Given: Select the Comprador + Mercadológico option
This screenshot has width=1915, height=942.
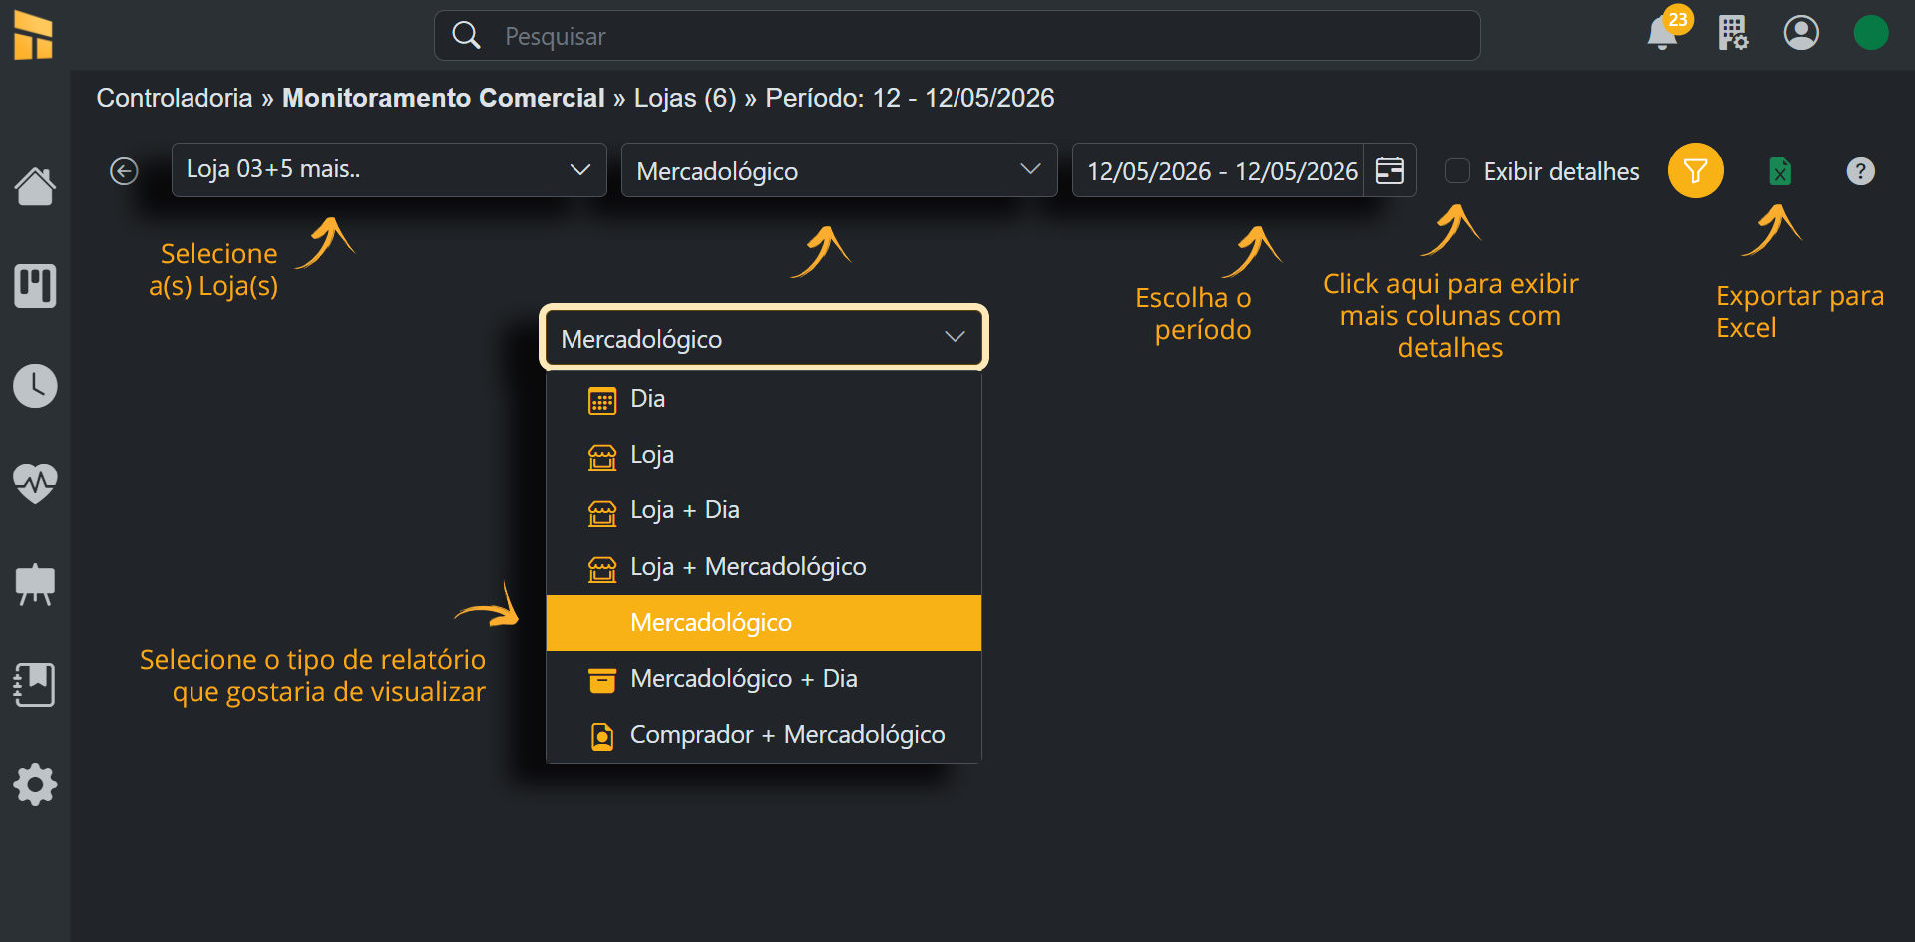Looking at the screenshot, I should pyautogui.click(x=764, y=735).
